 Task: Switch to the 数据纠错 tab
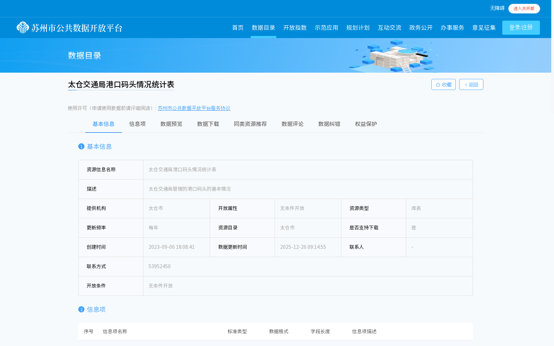coord(329,124)
